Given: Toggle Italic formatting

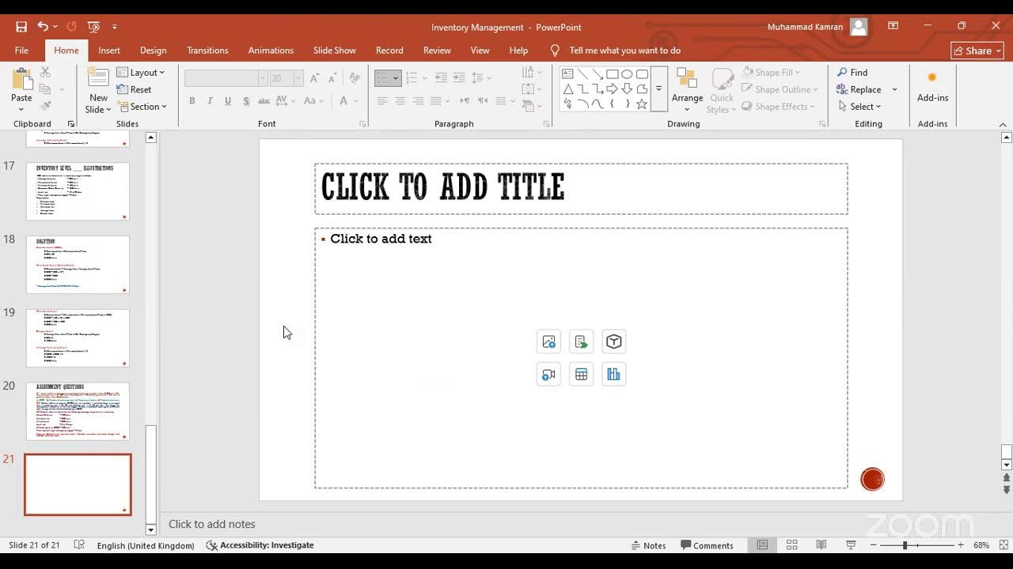Looking at the screenshot, I should click(210, 100).
